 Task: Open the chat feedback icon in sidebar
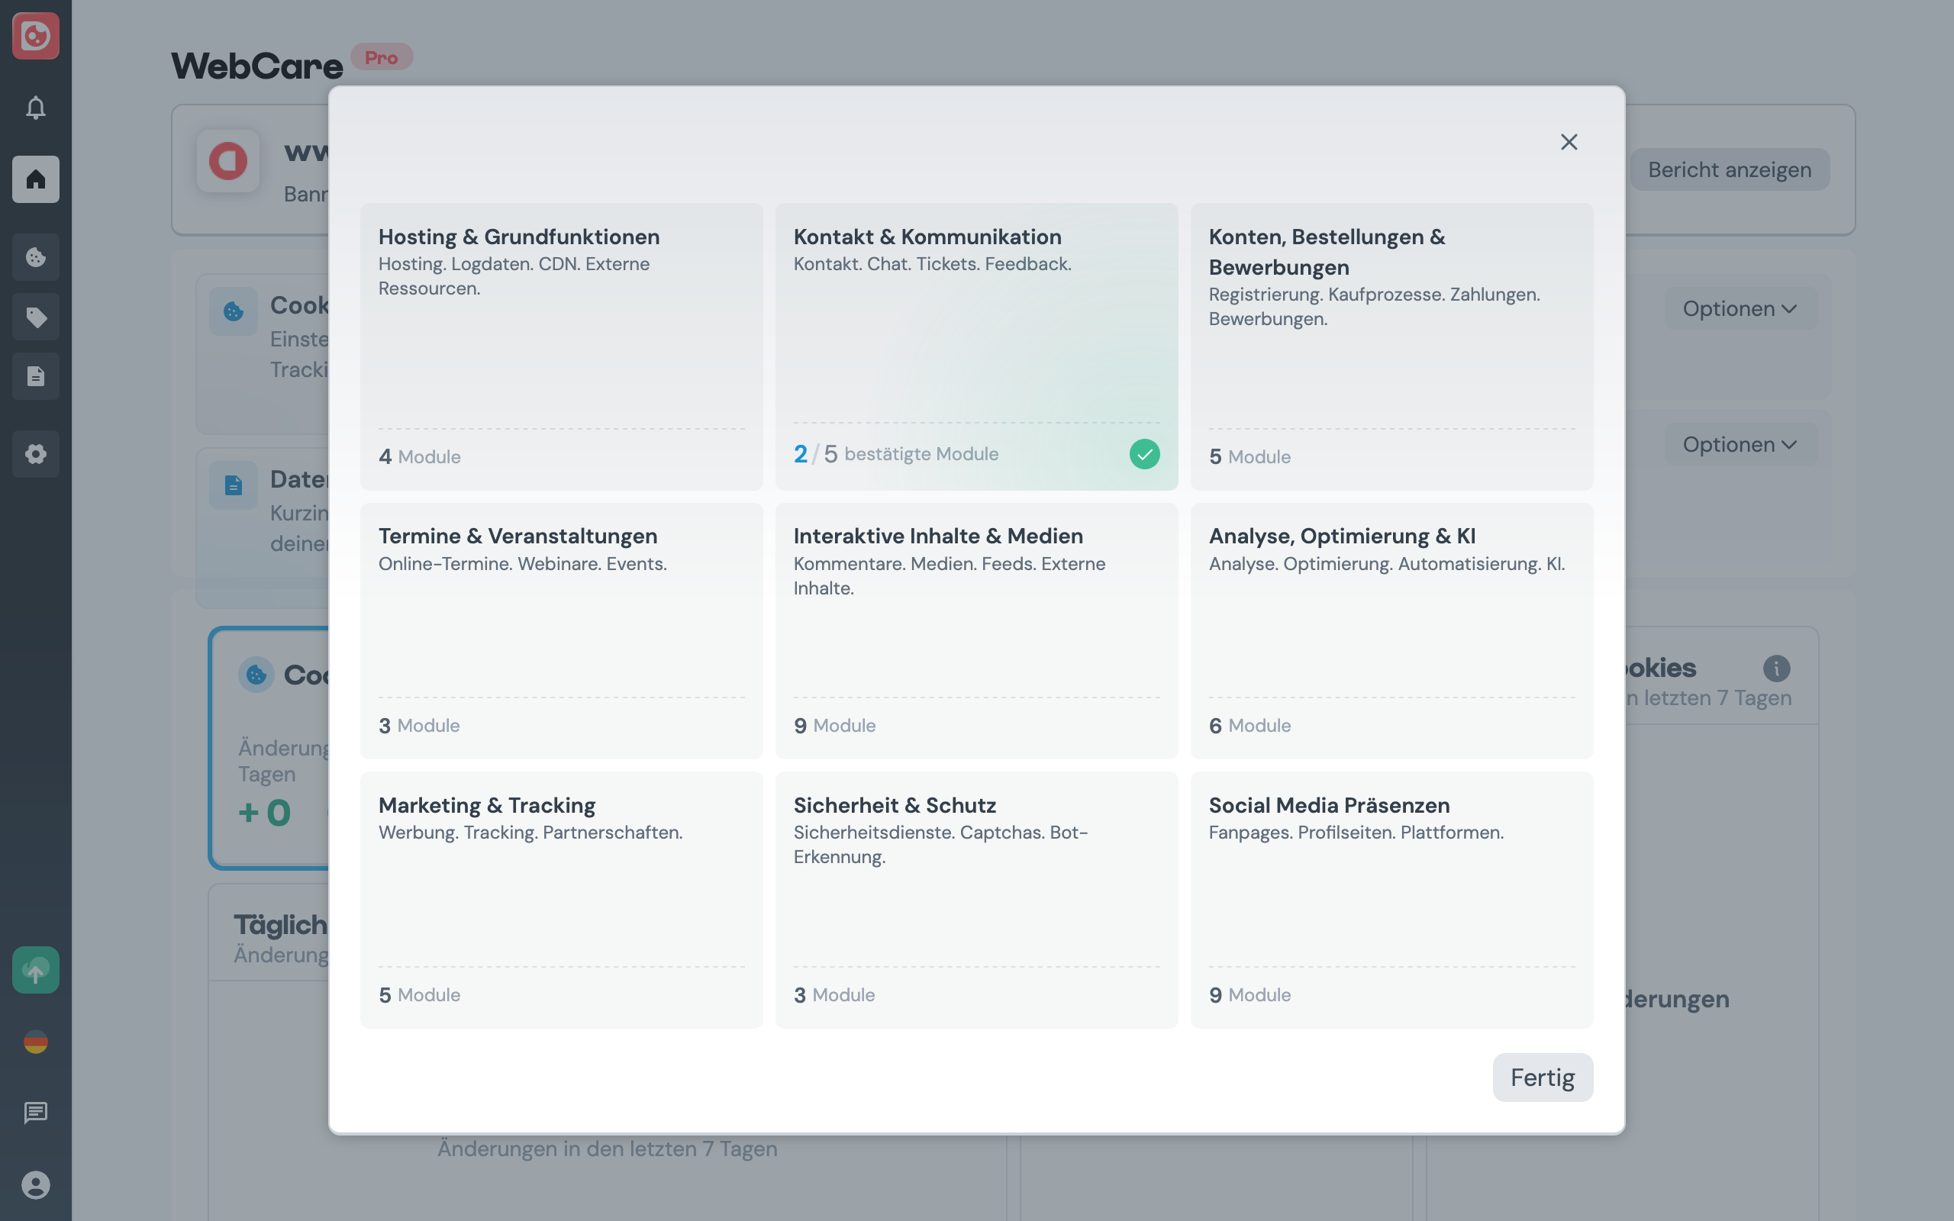pyautogui.click(x=36, y=1113)
